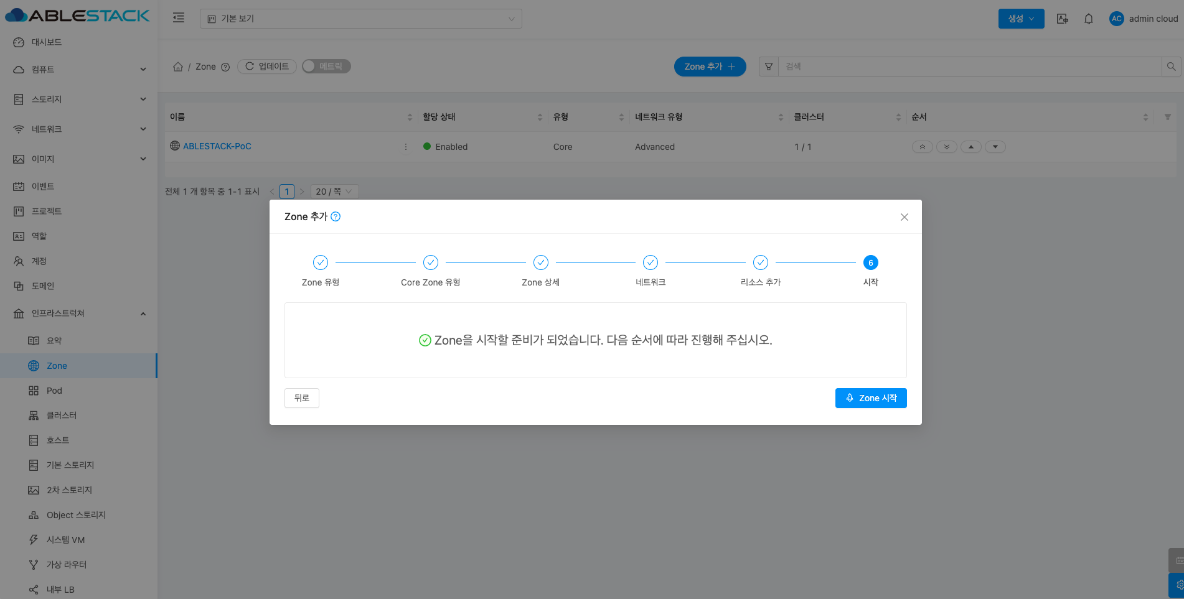Open 요약 under infrastructure
The height and width of the screenshot is (599, 1184).
coord(78,341)
